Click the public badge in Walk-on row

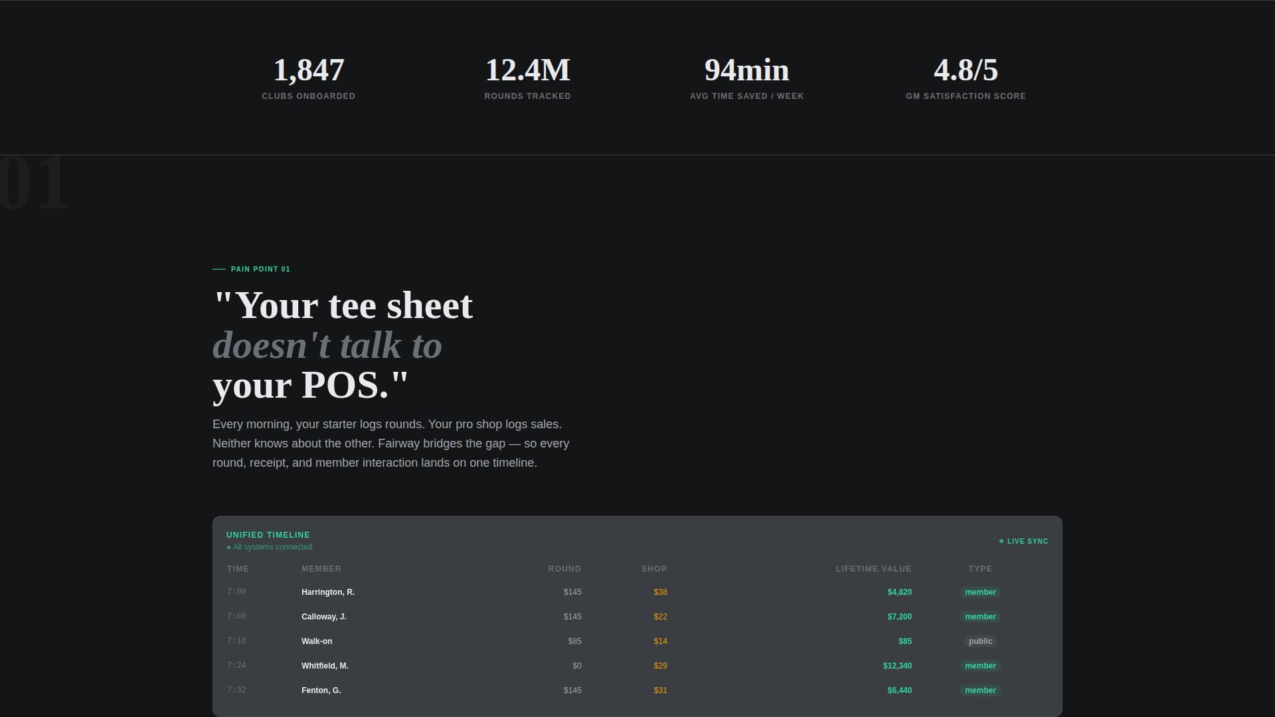pos(980,641)
